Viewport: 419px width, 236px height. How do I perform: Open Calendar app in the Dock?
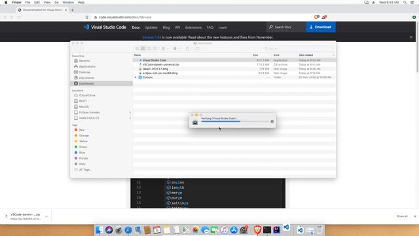click(x=157, y=229)
